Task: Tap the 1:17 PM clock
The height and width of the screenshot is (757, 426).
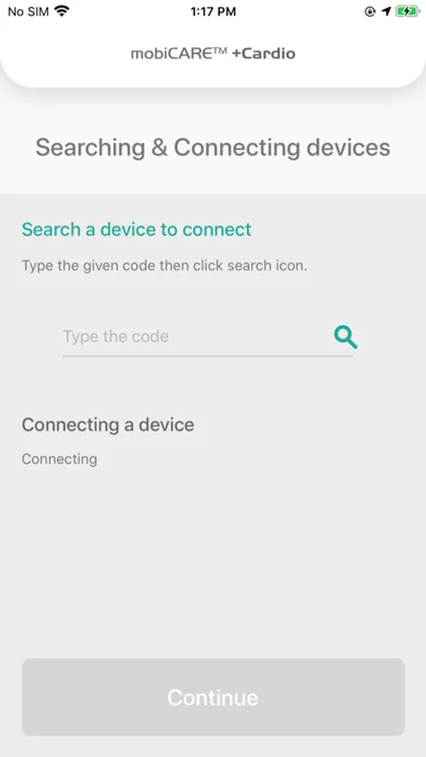Action: [213, 12]
